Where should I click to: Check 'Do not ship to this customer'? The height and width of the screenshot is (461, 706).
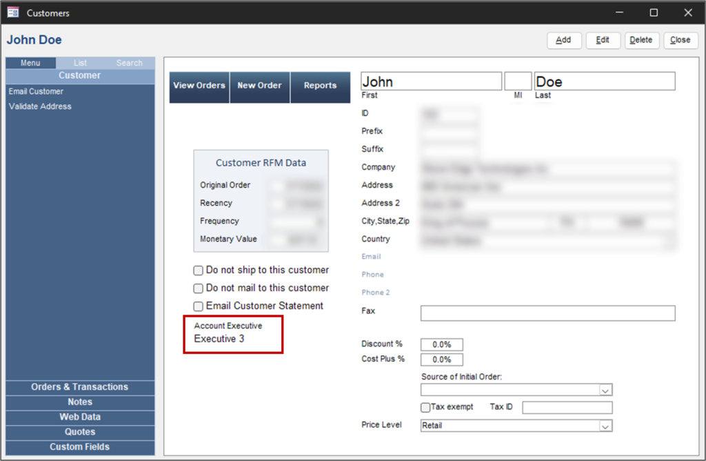(x=199, y=271)
